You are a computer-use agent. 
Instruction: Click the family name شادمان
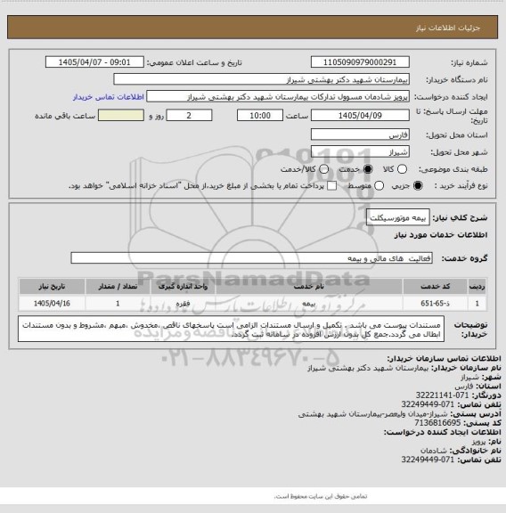pyautogui.click(x=433, y=451)
